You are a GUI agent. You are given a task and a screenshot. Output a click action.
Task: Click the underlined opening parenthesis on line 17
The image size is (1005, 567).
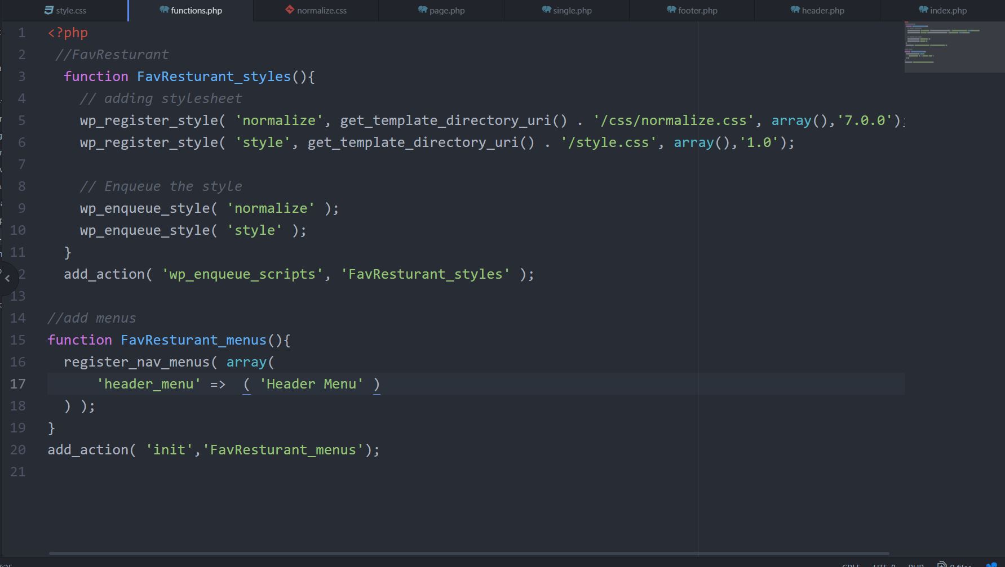[x=246, y=384]
